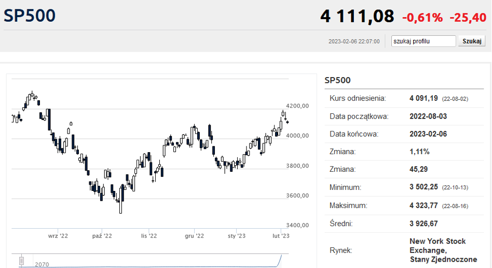The width and height of the screenshot is (492, 268).
Task: Click the navigator line spike at right end
Action: [x=279, y=260]
